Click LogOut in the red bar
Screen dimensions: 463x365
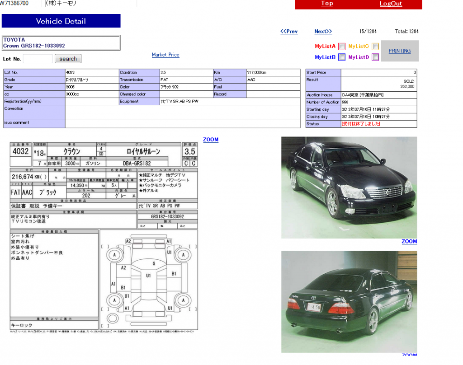(391, 4)
